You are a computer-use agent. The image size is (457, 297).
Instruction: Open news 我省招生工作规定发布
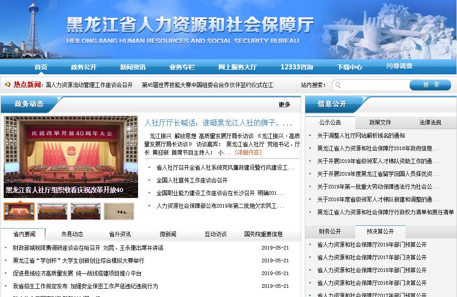[85, 286]
